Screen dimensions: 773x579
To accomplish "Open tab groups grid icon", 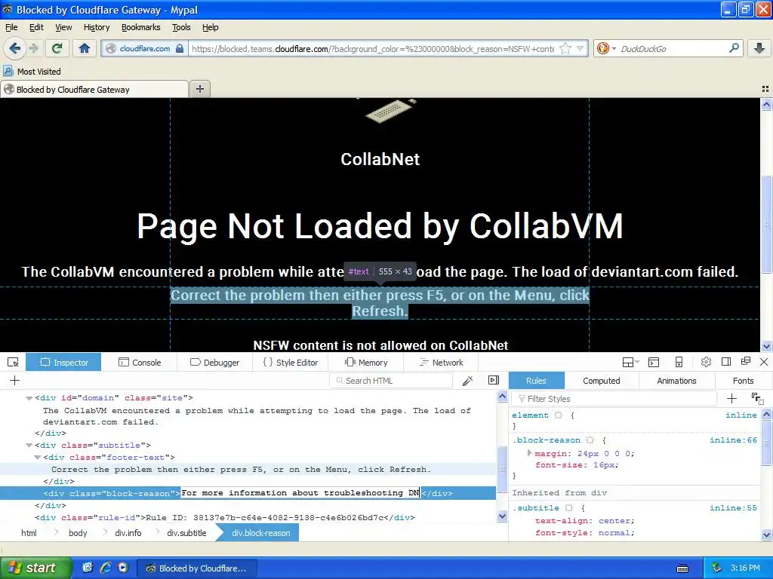I will [765, 89].
